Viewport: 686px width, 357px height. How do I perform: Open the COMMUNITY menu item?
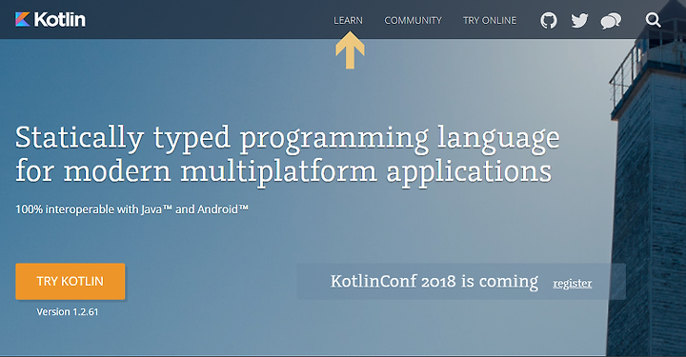point(413,21)
